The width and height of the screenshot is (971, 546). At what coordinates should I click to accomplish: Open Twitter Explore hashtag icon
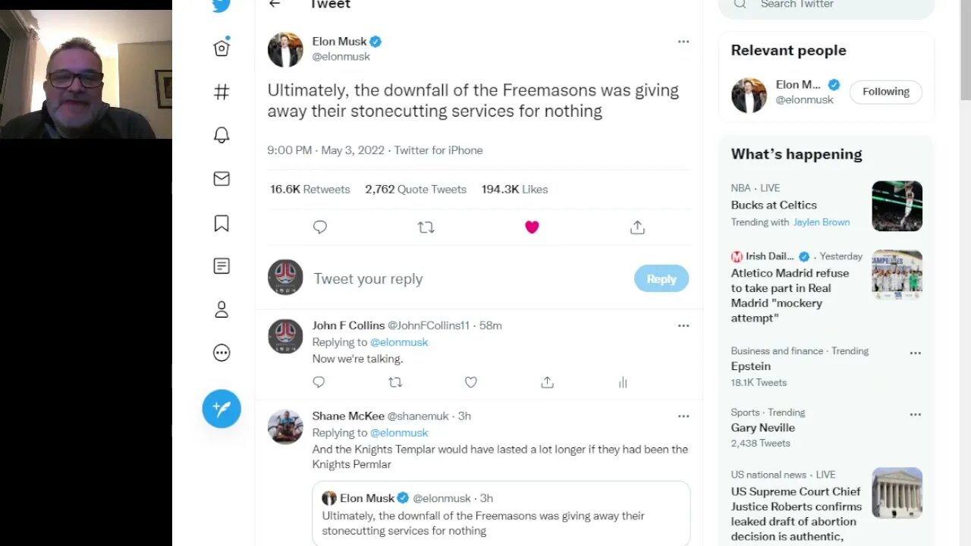(222, 93)
